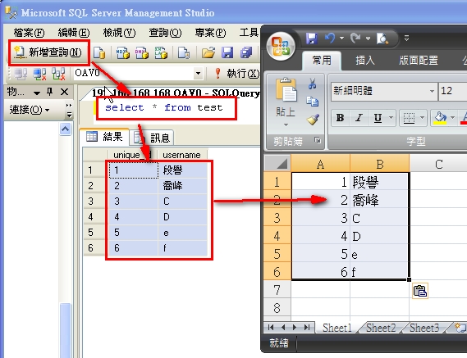
Task: Click the 貼上 (Paste) clipboard icon in Excel
Action: point(286,89)
